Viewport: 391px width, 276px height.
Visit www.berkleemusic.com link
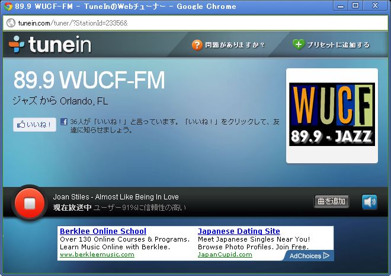click(x=97, y=255)
